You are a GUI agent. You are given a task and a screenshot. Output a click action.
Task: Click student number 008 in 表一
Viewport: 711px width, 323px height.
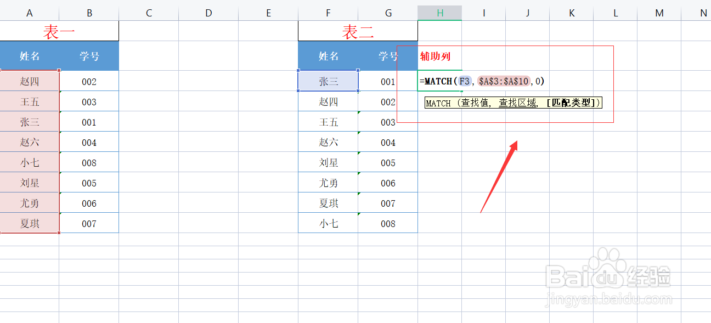tap(89, 162)
